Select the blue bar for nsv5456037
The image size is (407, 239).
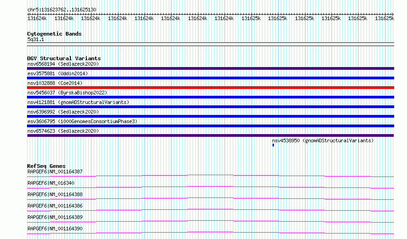point(210,97)
